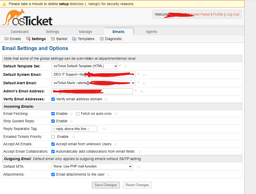
Task: Click the Templates icon
Action: click(74, 39)
